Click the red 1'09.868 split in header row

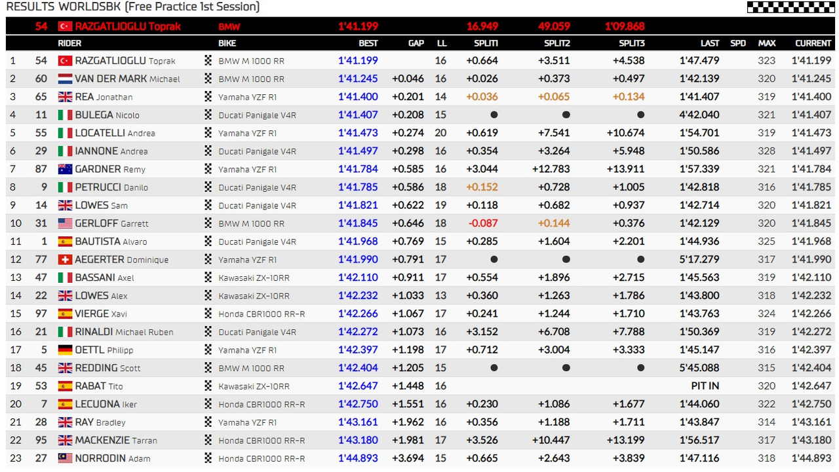[x=625, y=27]
